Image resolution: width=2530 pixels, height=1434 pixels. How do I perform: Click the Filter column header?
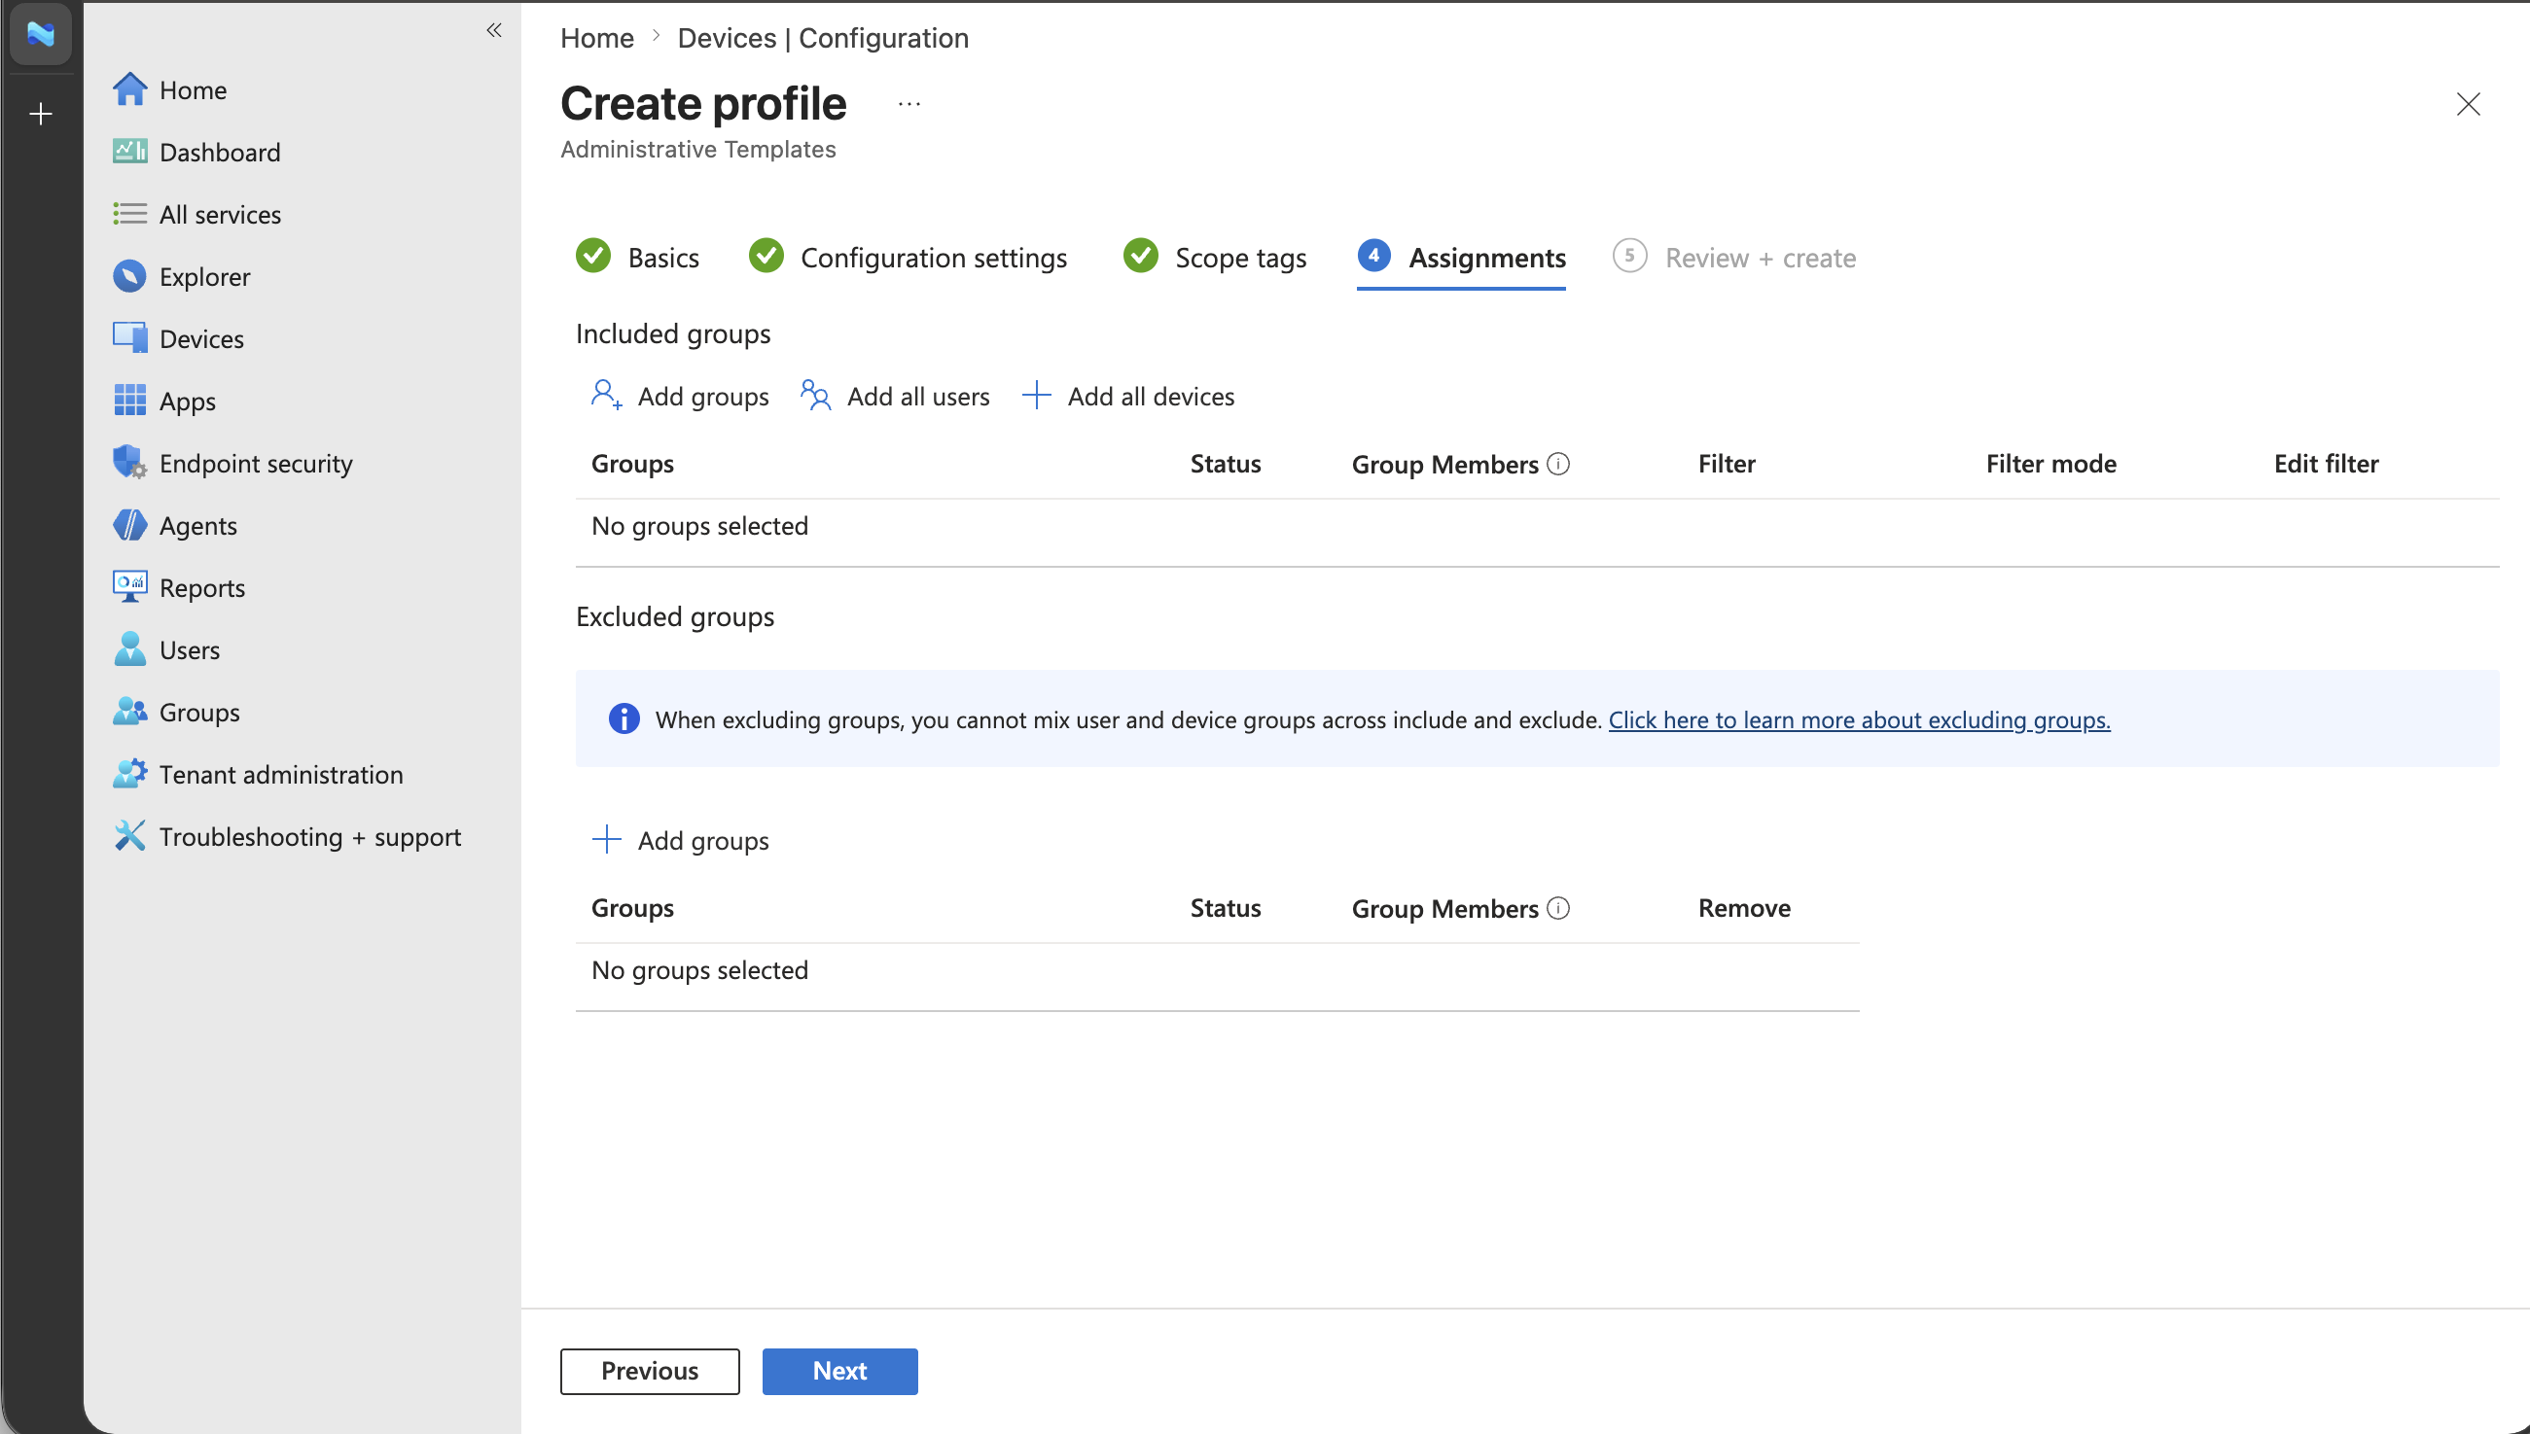pyautogui.click(x=1727, y=464)
